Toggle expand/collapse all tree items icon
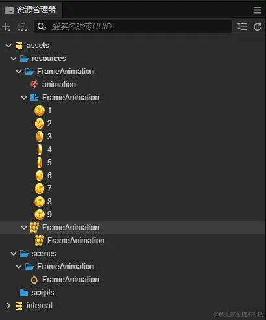The height and width of the screenshot is (320, 266). (242, 27)
